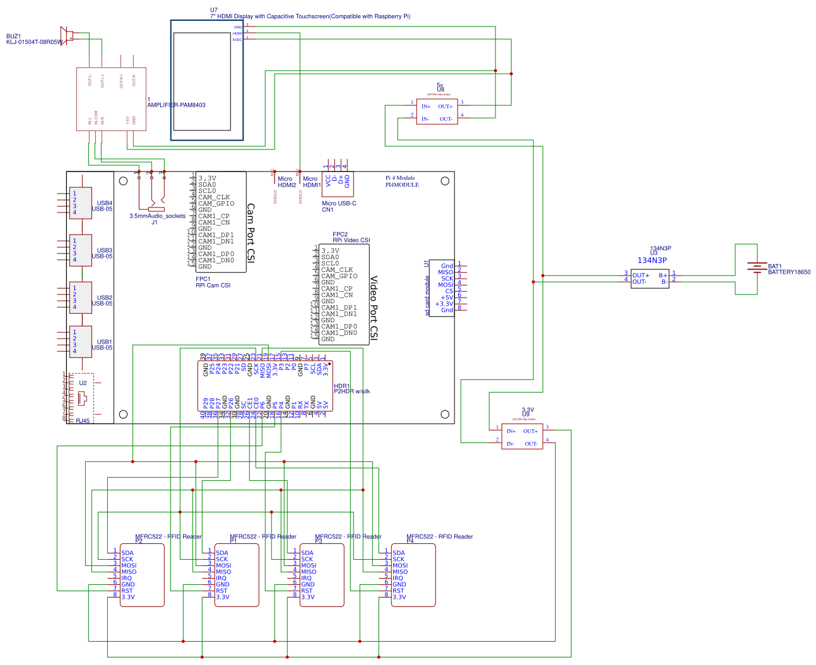
Task: Click the BUZ1 buzzer symbol
Action: [66, 36]
